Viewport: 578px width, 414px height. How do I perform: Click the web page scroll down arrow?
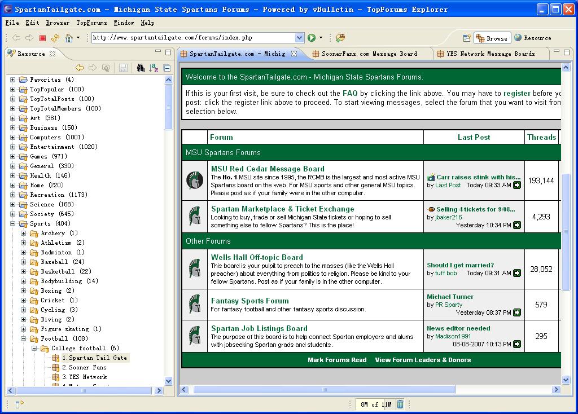[x=566, y=380]
